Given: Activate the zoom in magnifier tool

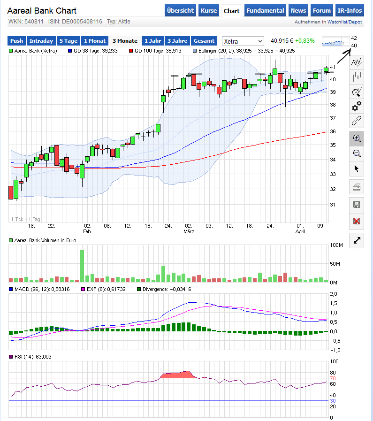Looking at the screenshot, I should point(357,138).
